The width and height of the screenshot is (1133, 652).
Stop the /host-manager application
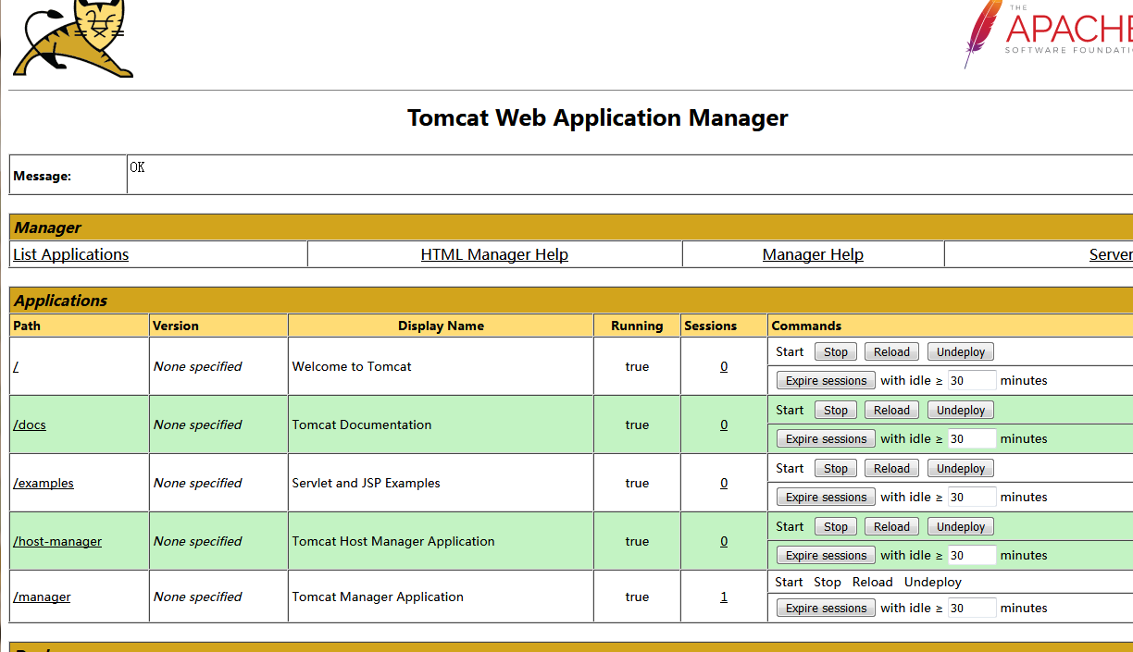pyautogui.click(x=836, y=526)
